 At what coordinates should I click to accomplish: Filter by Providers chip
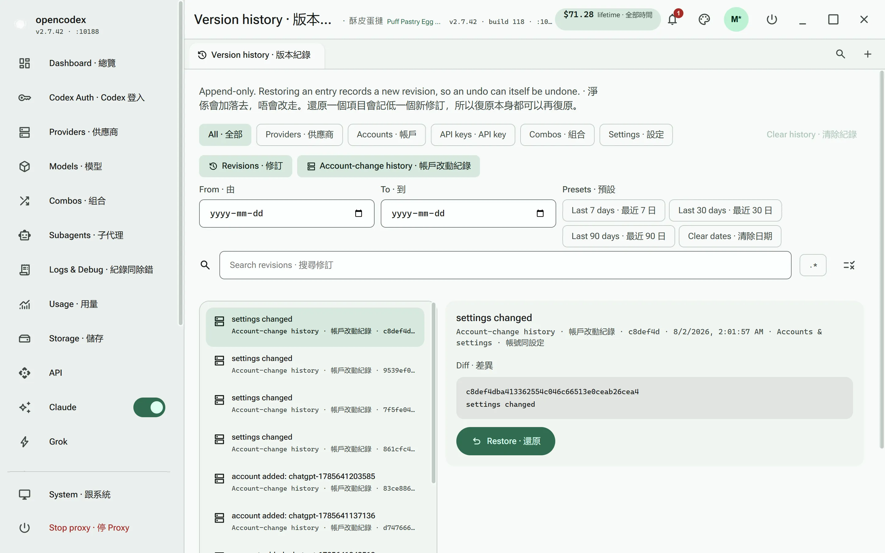pos(299,135)
